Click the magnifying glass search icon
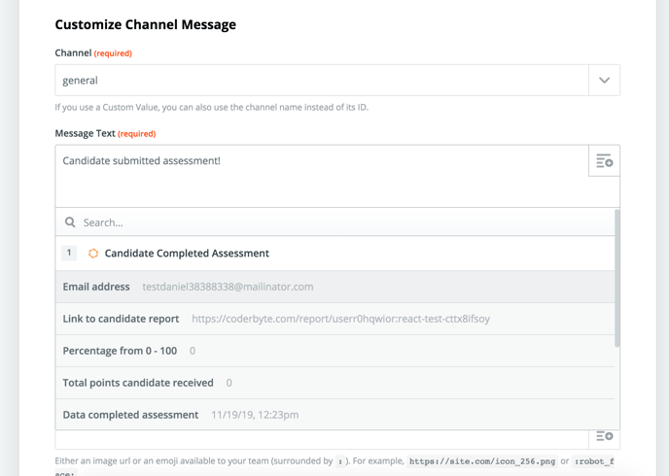This screenshot has height=476, width=669. (x=70, y=222)
